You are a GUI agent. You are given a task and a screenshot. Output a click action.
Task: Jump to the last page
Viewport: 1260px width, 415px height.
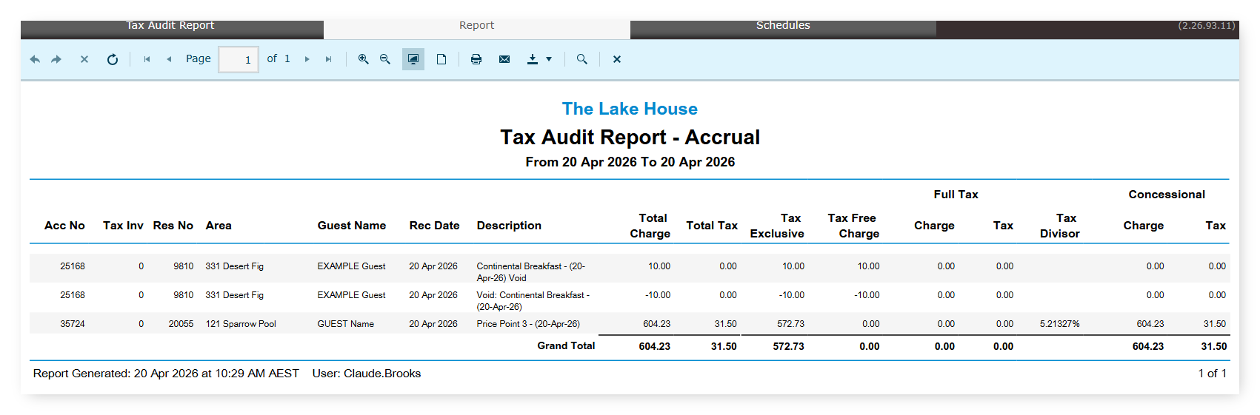tap(328, 59)
